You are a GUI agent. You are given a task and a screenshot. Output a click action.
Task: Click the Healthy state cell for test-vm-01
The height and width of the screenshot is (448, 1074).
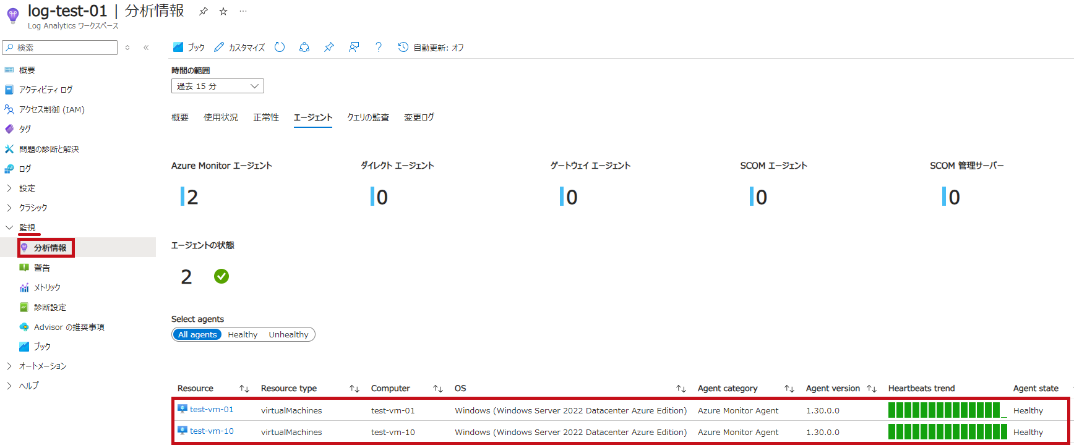click(x=1028, y=410)
